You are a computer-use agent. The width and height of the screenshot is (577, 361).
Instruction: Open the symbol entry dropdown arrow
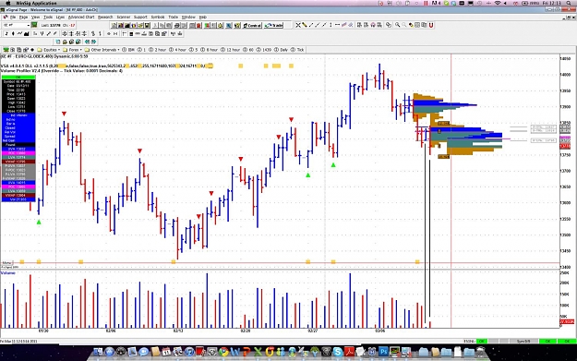point(28,26)
